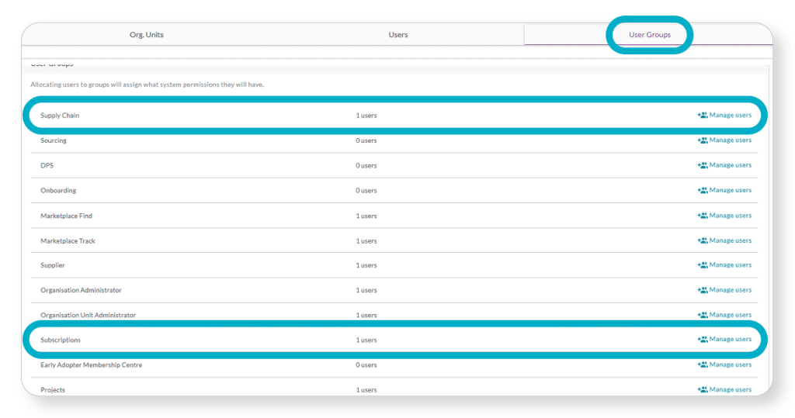Select the Subscriptions group name
795x418 pixels.
coord(61,340)
